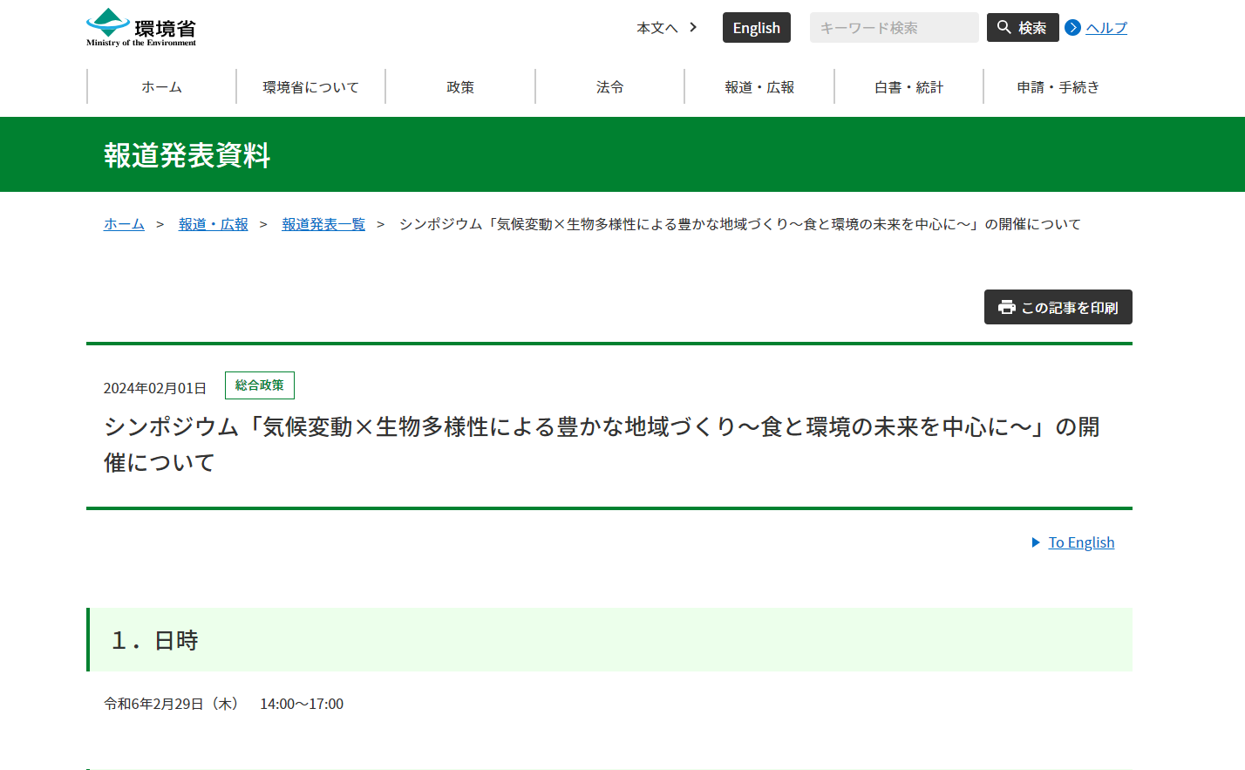
Task: Go to 報道発表一覧 breadcrumb link
Action: click(x=323, y=224)
